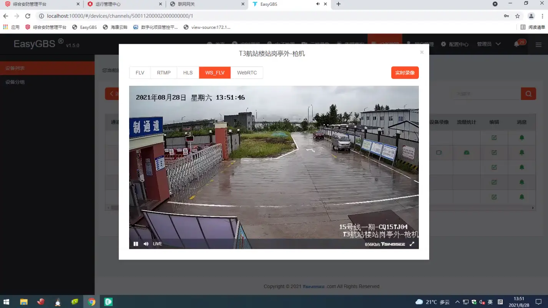Select the HLS stream tab
Screen dimensions: 548x308
pyautogui.click(x=188, y=73)
